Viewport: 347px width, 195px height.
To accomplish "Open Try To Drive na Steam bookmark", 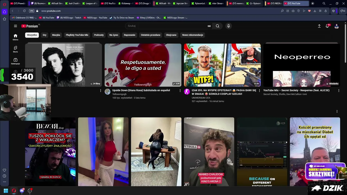I will click(121, 18).
